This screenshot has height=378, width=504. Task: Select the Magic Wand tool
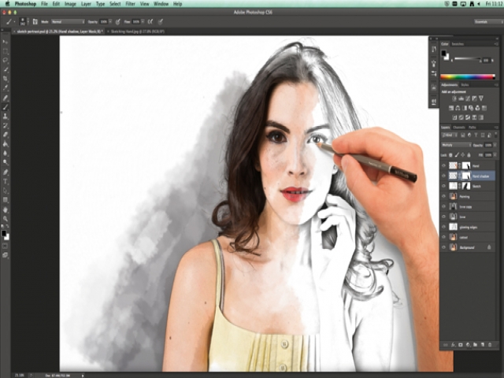coord(6,69)
